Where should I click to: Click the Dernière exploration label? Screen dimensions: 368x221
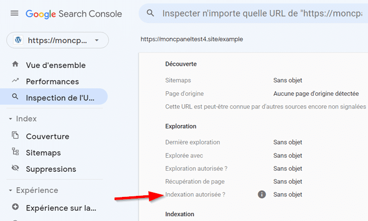point(193,142)
